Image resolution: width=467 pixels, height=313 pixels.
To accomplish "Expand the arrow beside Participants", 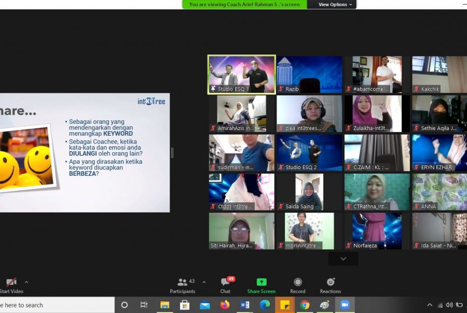I will click(x=204, y=282).
